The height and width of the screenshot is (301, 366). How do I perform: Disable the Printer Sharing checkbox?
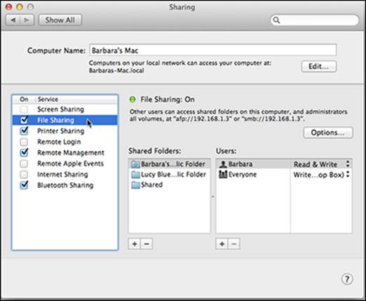[24, 131]
